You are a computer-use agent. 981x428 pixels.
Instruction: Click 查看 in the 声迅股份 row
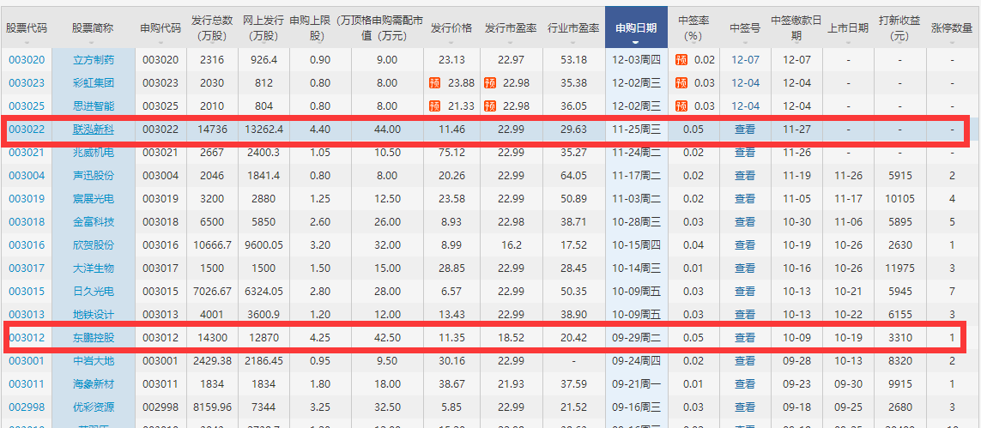pyautogui.click(x=745, y=176)
